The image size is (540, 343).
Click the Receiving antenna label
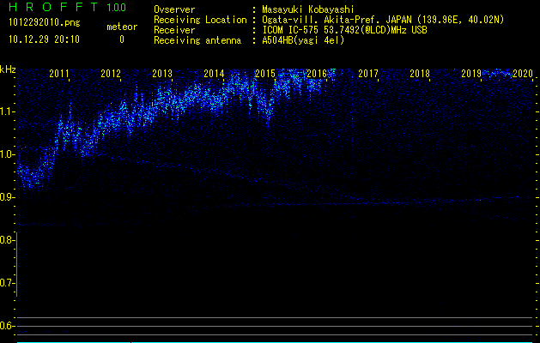[197, 40]
